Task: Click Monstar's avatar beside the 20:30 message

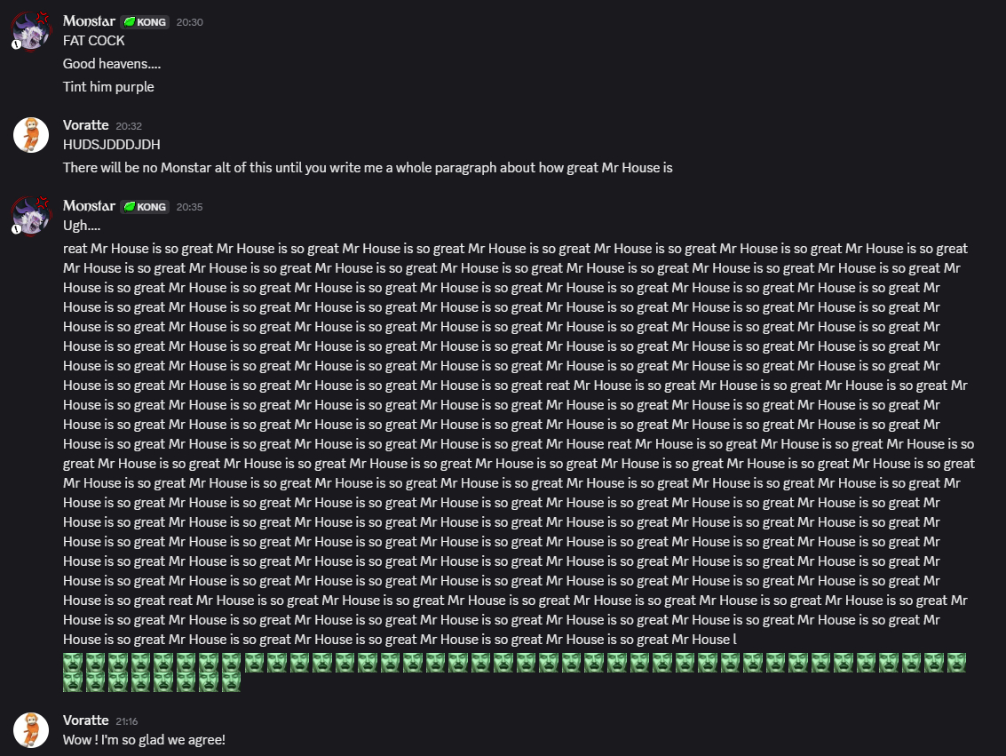Action: [x=31, y=32]
